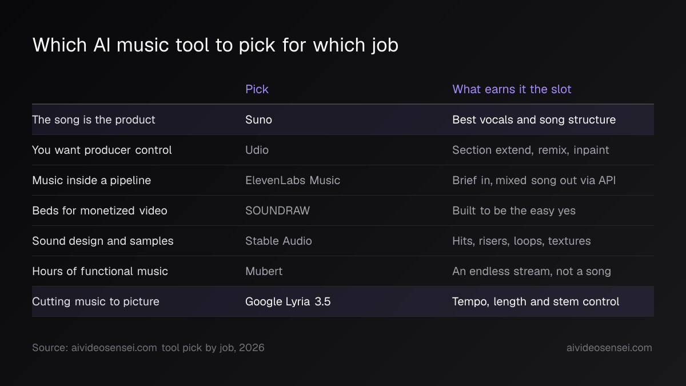Select the 'SOUNDRAW' cell
Image resolution: width=686 pixels, height=386 pixels.
tap(277, 210)
